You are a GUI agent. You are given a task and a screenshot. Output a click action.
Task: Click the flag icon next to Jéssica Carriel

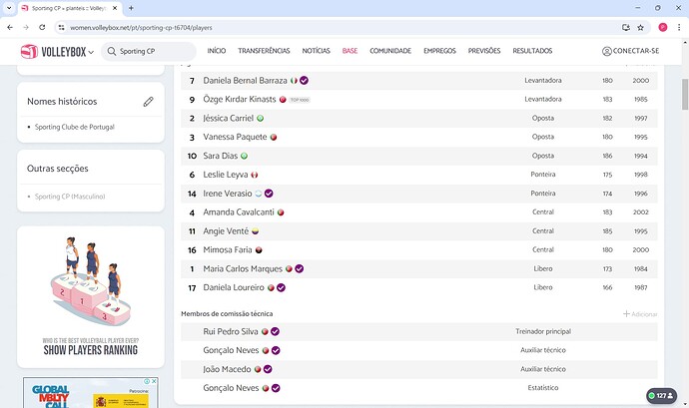pyautogui.click(x=261, y=118)
